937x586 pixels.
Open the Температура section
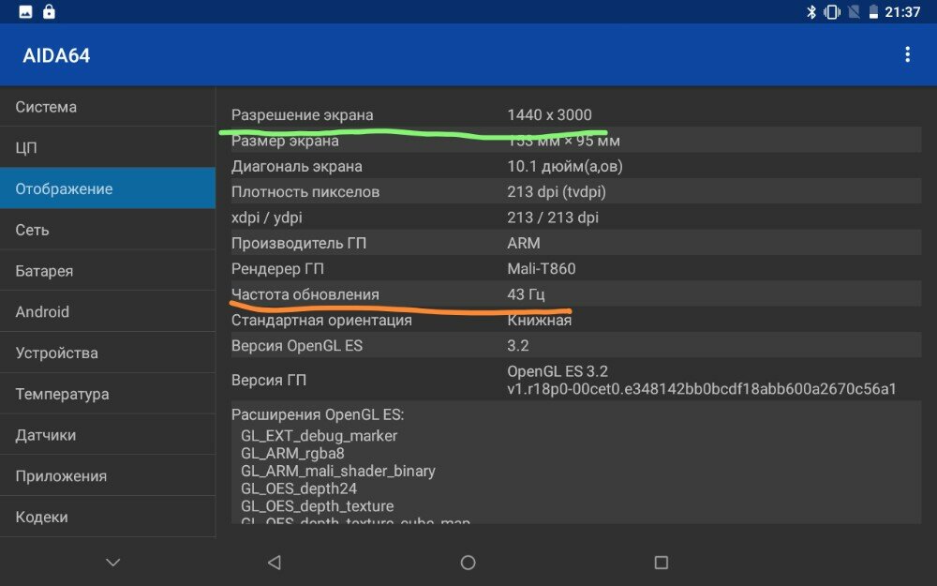(108, 394)
